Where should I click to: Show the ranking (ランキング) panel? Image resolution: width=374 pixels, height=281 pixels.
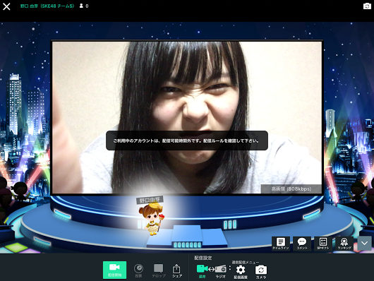344,244
